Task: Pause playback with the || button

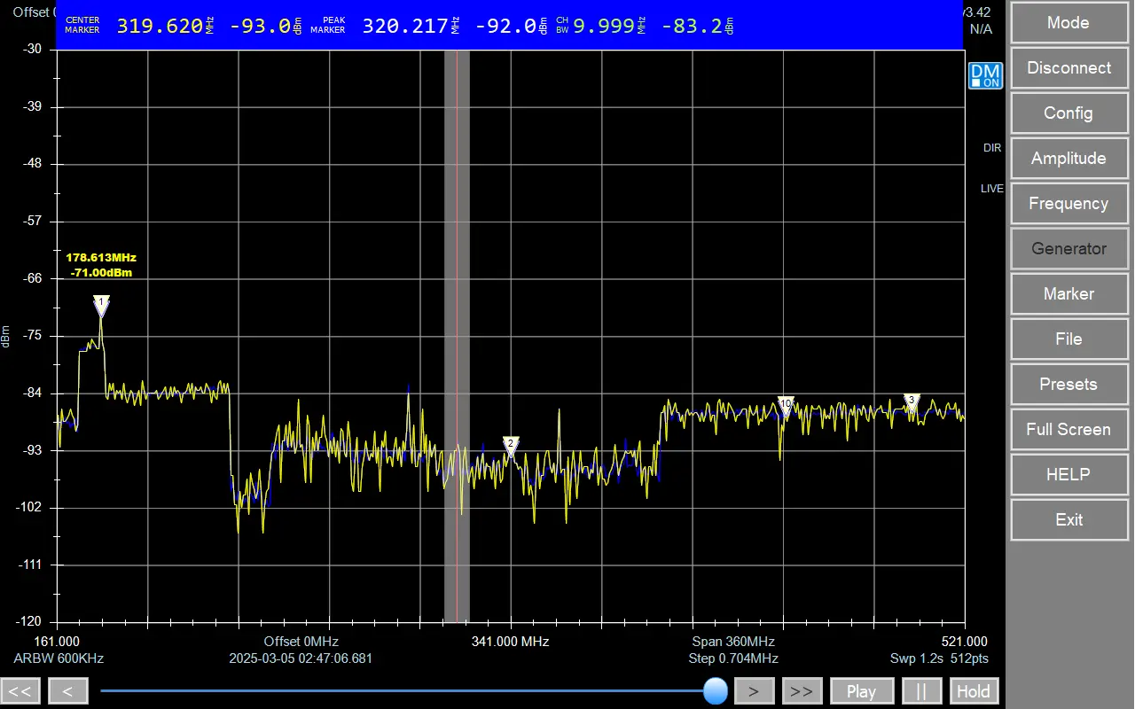Action: pos(921,691)
